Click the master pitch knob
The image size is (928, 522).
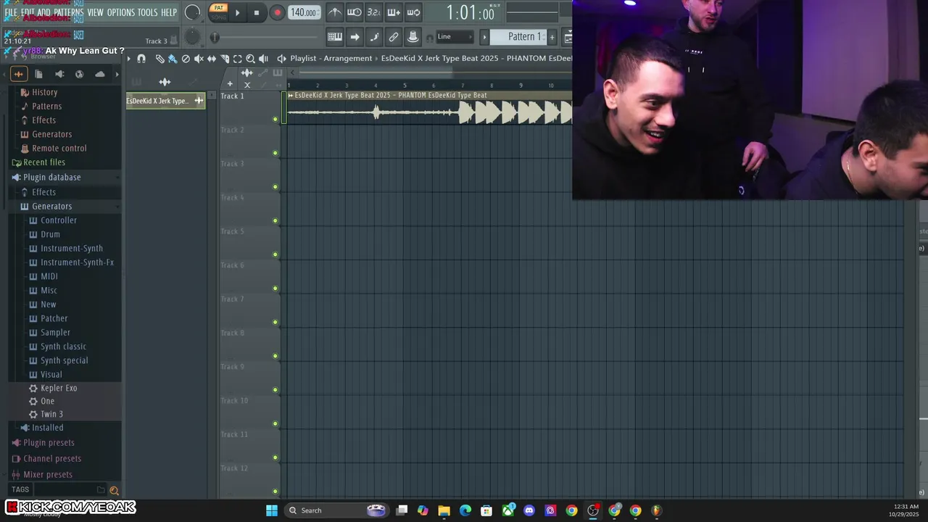(x=192, y=37)
